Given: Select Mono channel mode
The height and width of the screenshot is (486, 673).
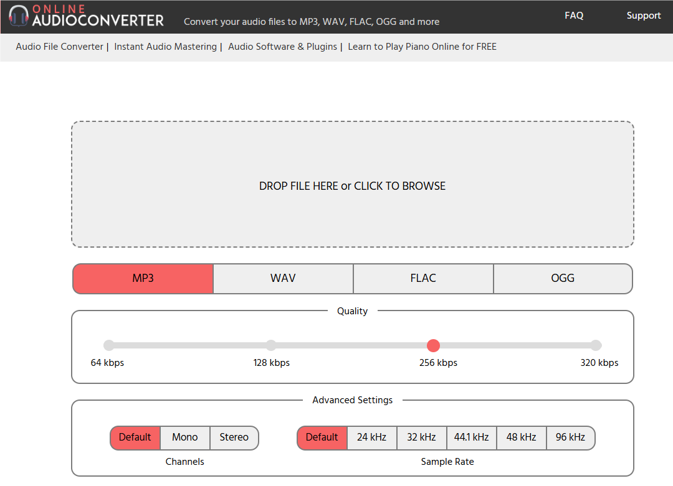Looking at the screenshot, I should 185,437.
